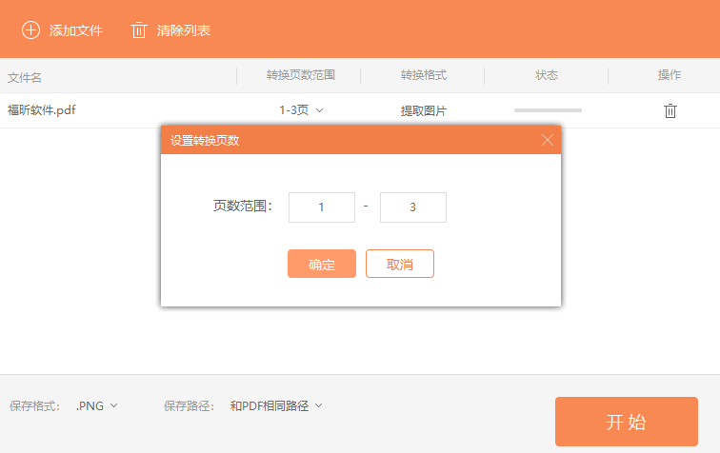Click the add file plus icon
This screenshot has width=720, height=453.
pos(30,30)
